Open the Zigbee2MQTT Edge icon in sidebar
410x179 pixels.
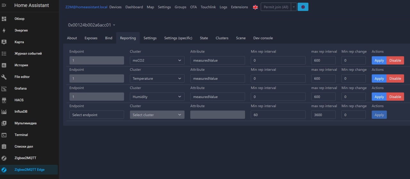click(4, 170)
